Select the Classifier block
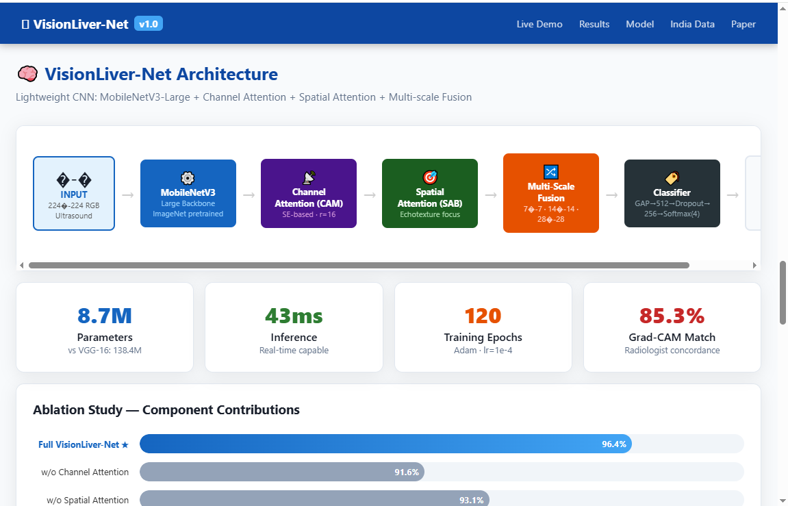 tap(672, 194)
